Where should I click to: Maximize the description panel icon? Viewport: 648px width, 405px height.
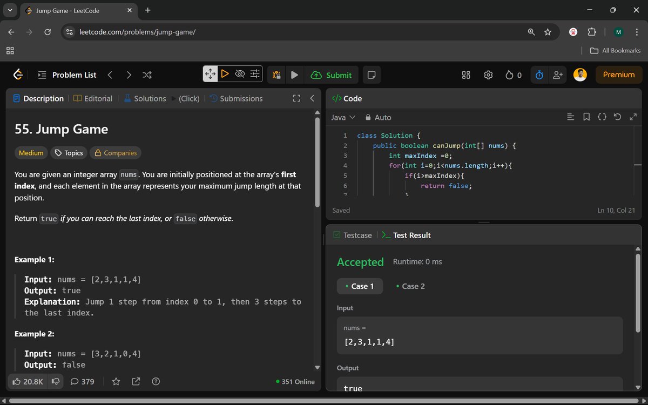(296, 98)
